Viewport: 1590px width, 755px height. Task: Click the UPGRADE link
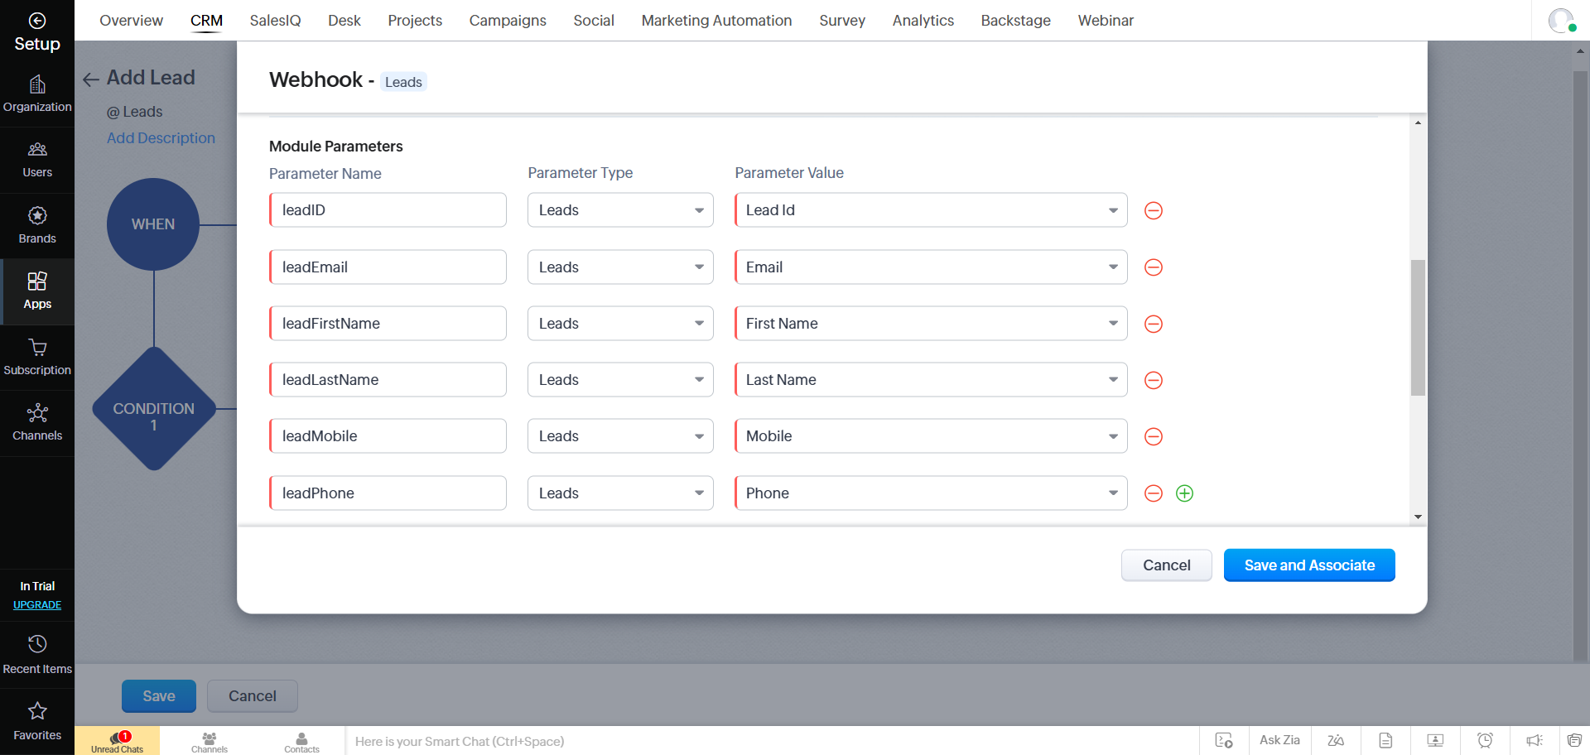click(37, 605)
